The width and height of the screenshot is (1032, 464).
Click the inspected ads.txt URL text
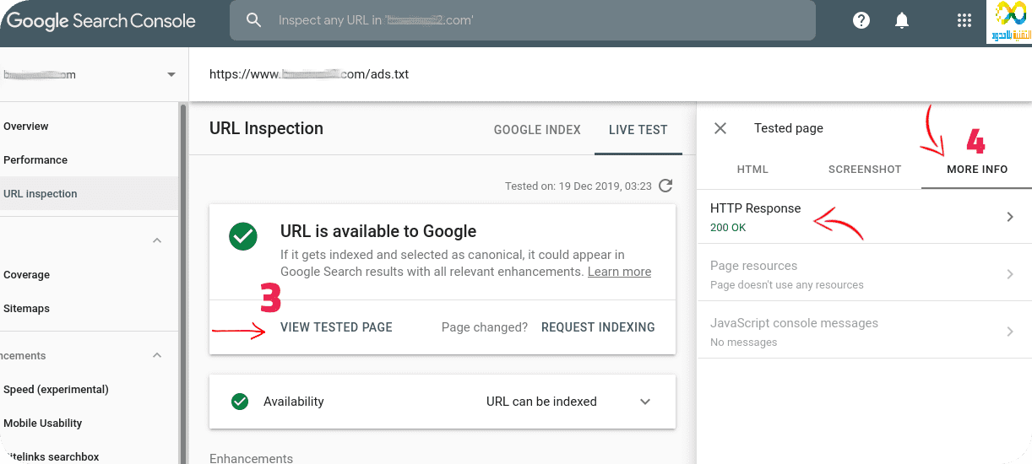tap(309, 74)
